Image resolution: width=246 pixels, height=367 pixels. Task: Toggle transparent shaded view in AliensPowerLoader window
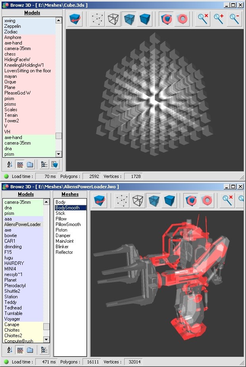(154, 200)
